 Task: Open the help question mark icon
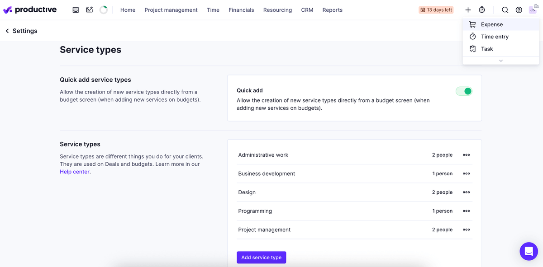coord(519,9)
